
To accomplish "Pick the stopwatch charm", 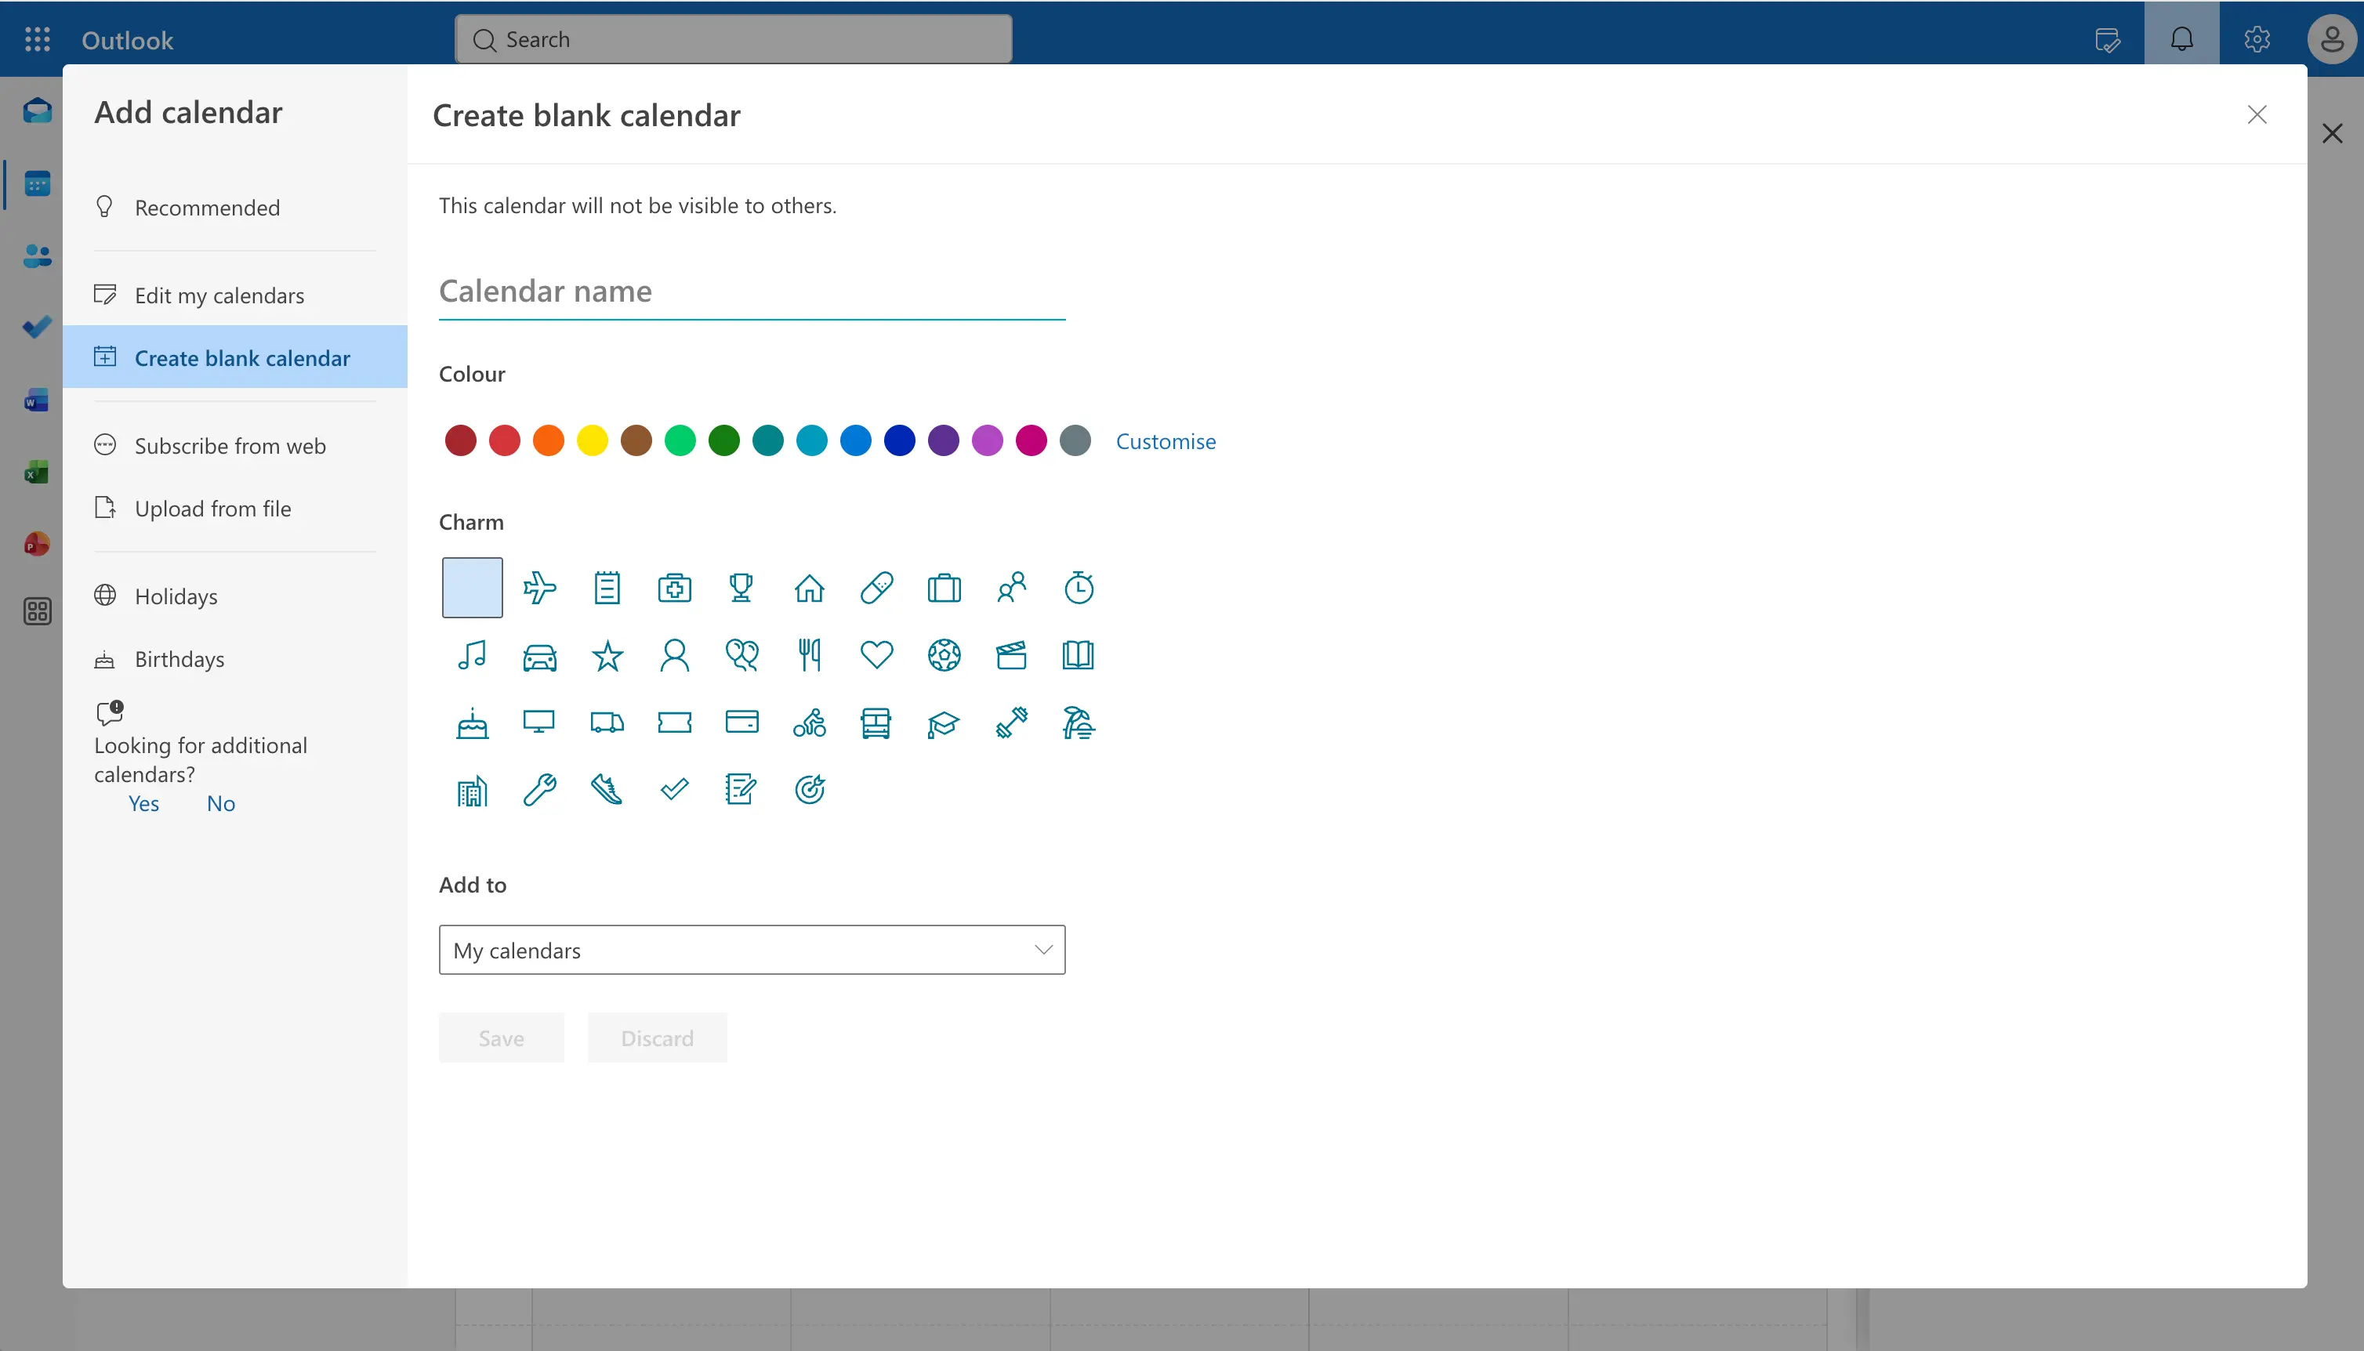I will (x=1079, y=588).
